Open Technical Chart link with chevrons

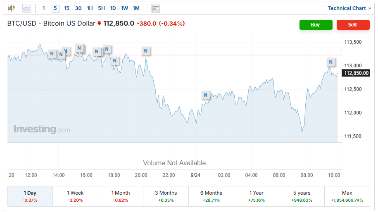[x=349, y=8]
